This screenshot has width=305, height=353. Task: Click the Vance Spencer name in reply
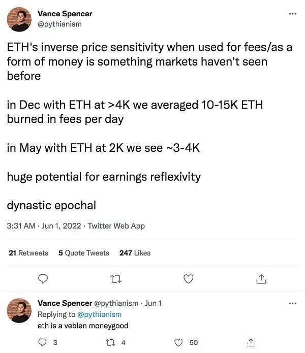coord(65,303)
